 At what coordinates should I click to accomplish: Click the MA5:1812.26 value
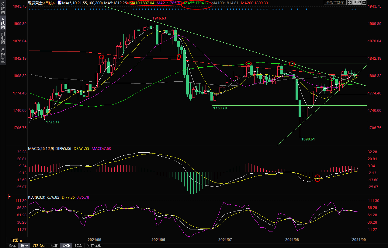[x=115, y=3]
